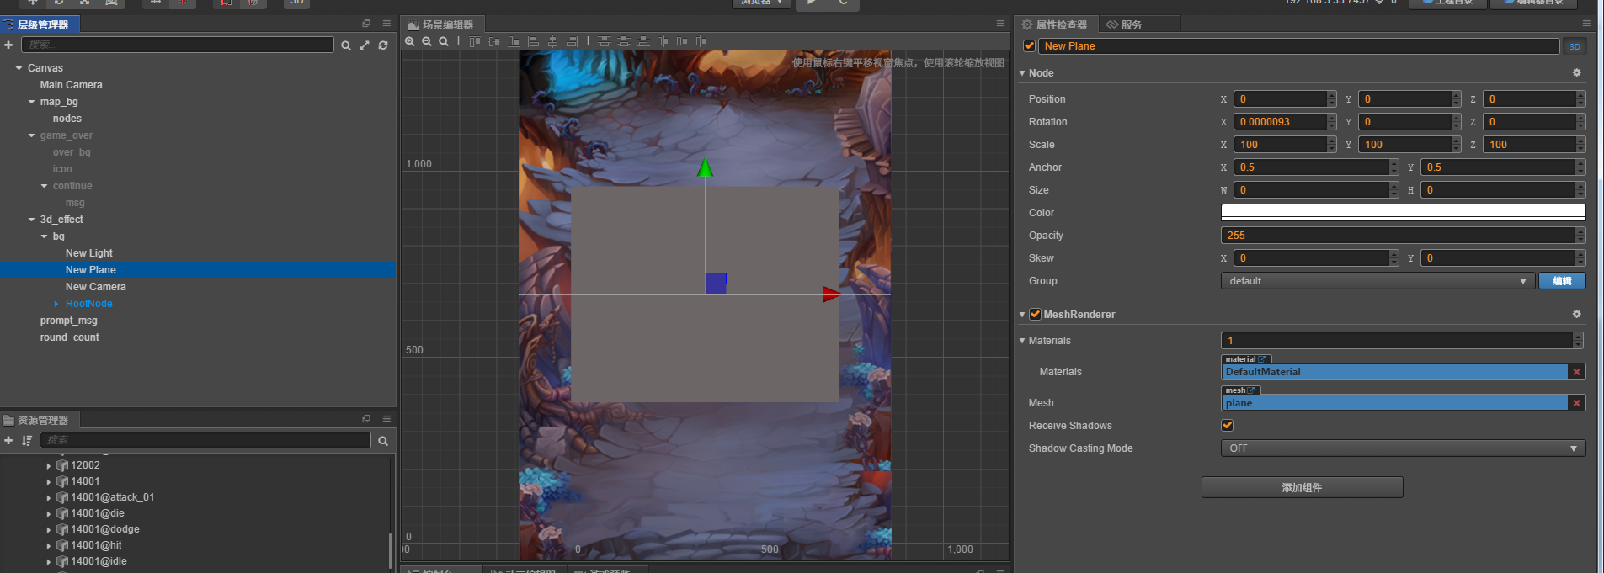
Task: Align selected nodes to bottom
Action: point(514,41)
